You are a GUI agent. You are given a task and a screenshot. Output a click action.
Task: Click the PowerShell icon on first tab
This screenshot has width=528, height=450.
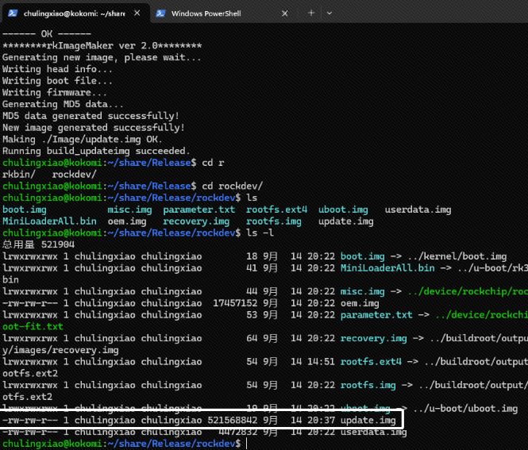click(13, 13)
